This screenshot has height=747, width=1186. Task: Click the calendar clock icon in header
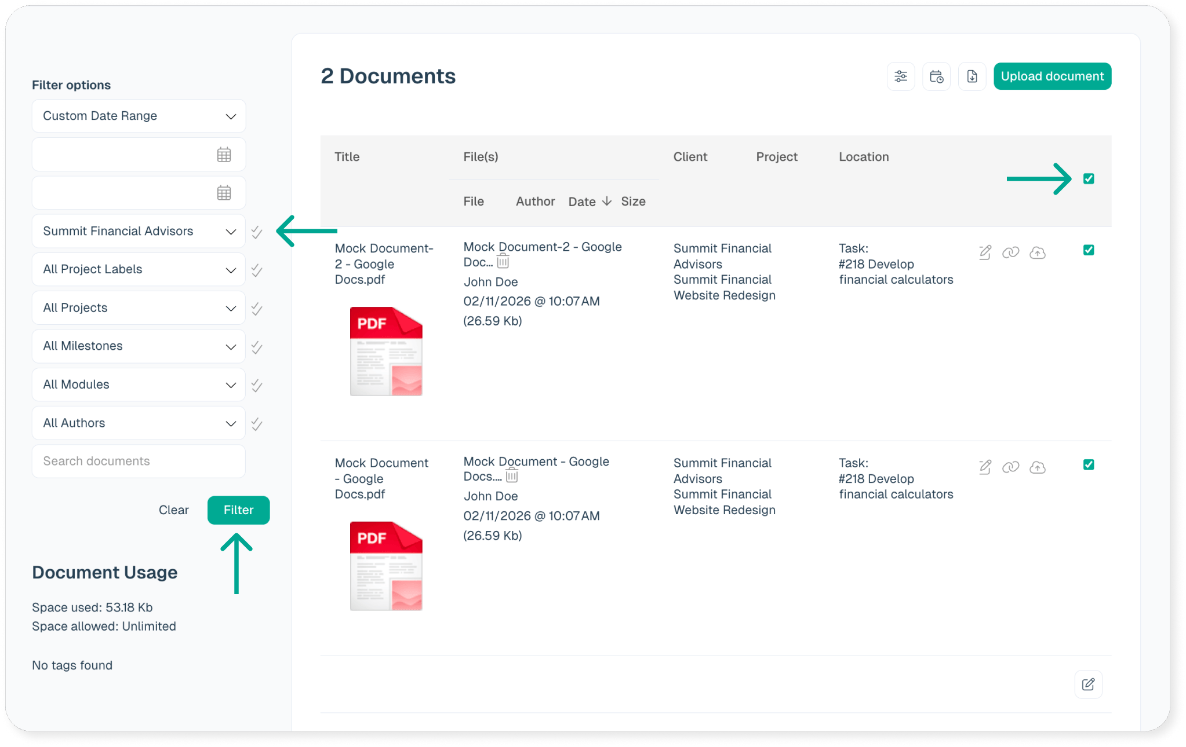(x=936, y=76)
